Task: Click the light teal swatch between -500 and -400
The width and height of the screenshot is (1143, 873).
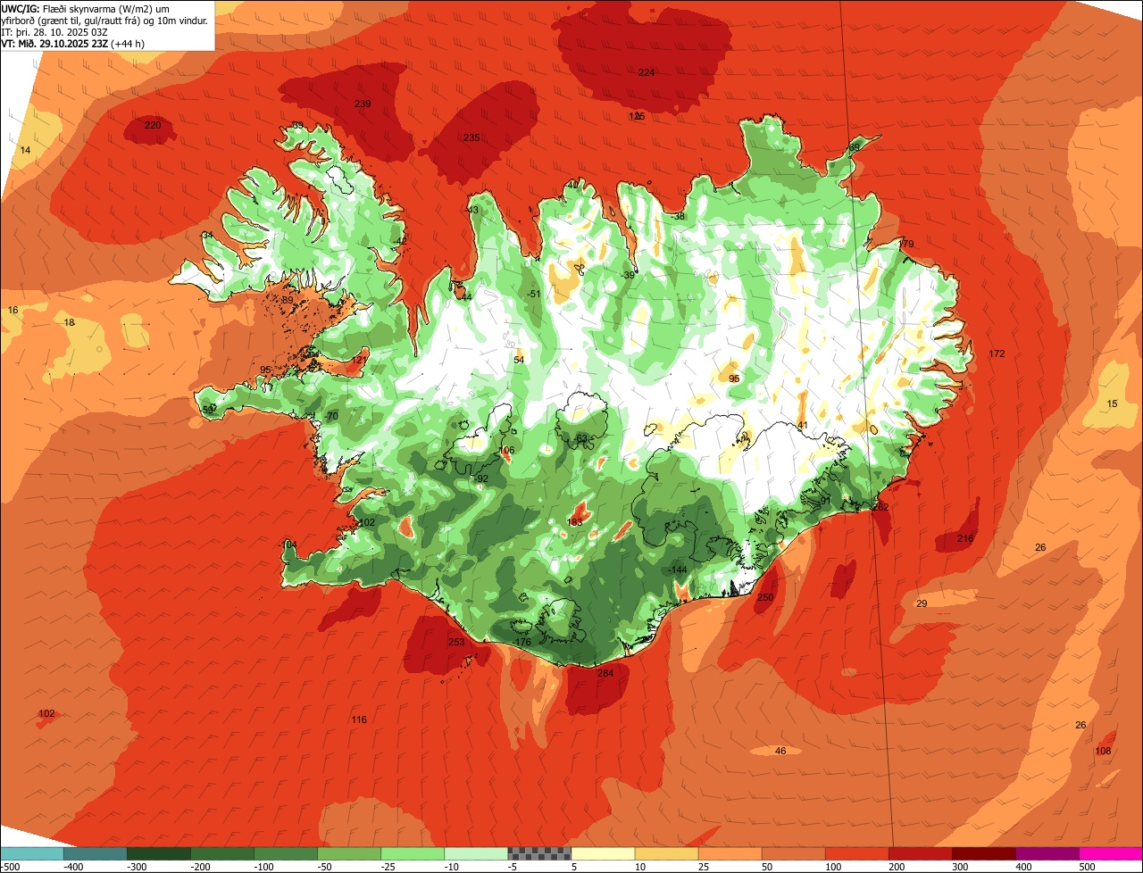Action: (31, 854)
